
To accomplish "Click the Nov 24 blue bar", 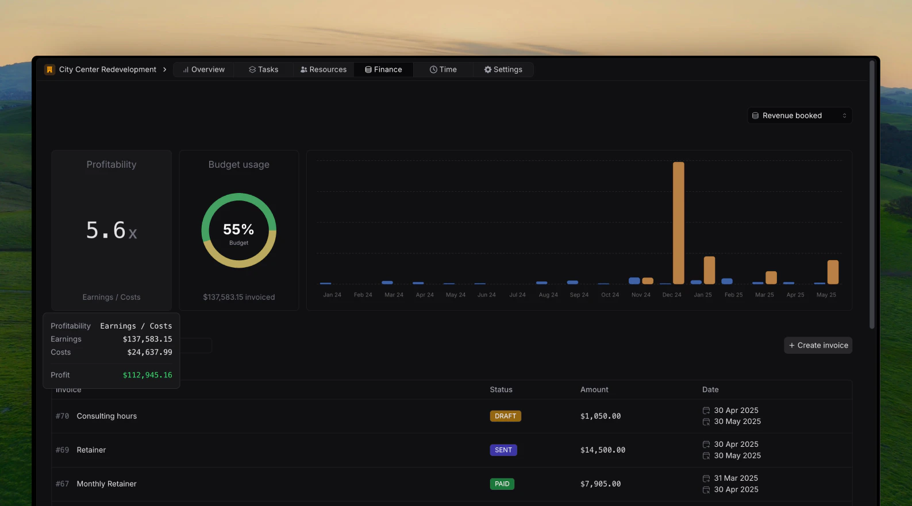I will (634, 281).
